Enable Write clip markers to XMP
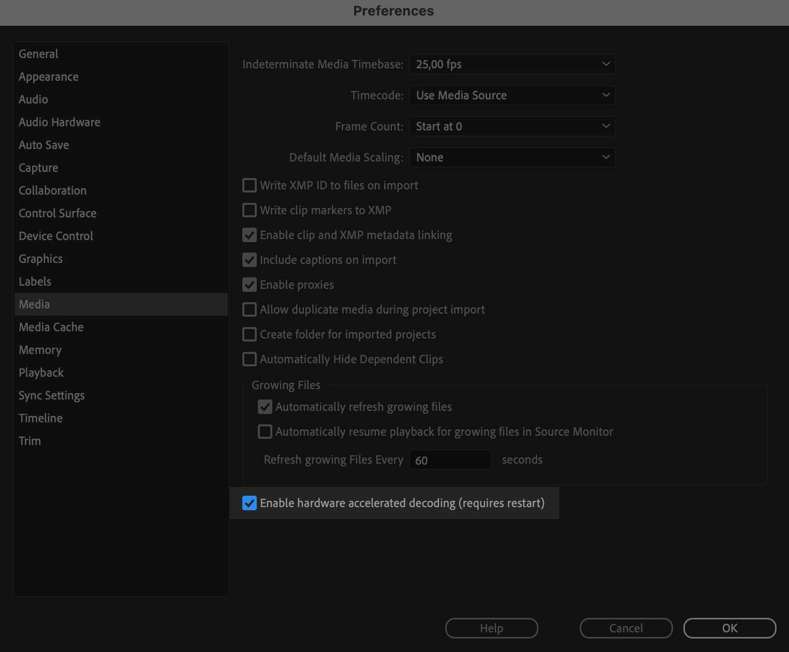789x652 pixels. pos(249,210)
